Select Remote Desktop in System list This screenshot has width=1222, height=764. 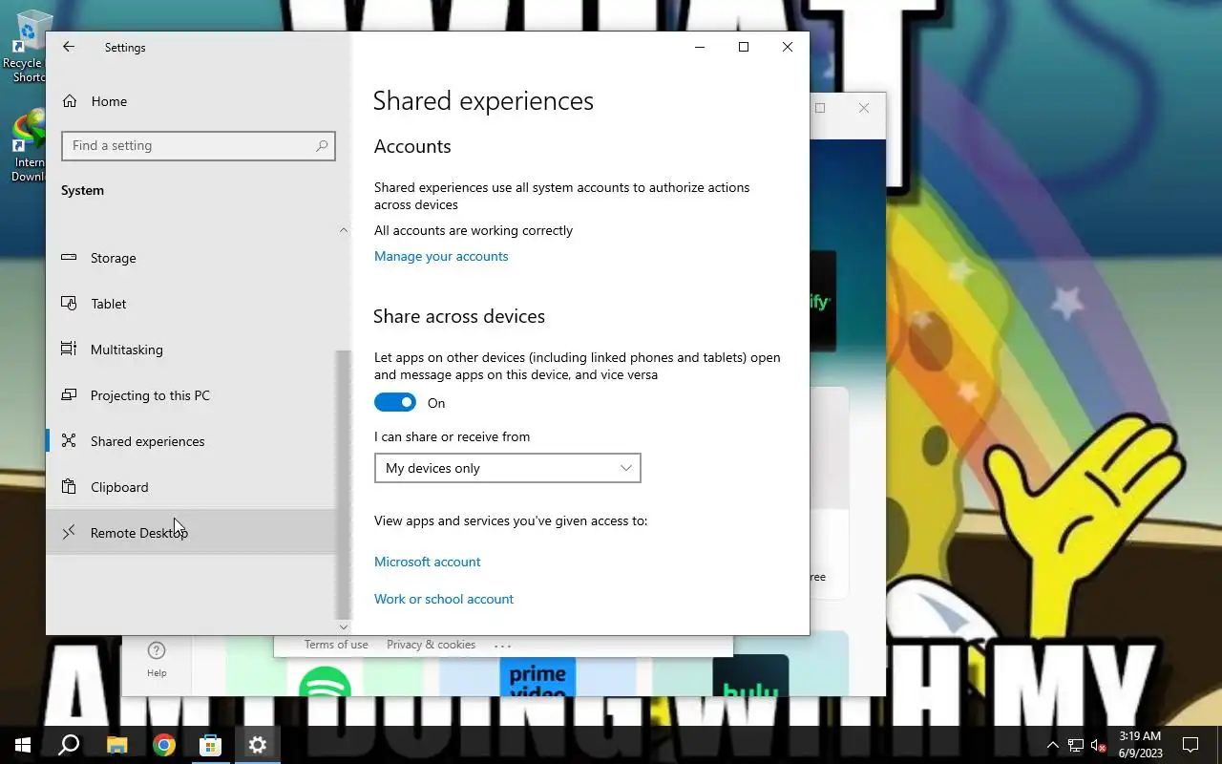click(x=191, y=533)
